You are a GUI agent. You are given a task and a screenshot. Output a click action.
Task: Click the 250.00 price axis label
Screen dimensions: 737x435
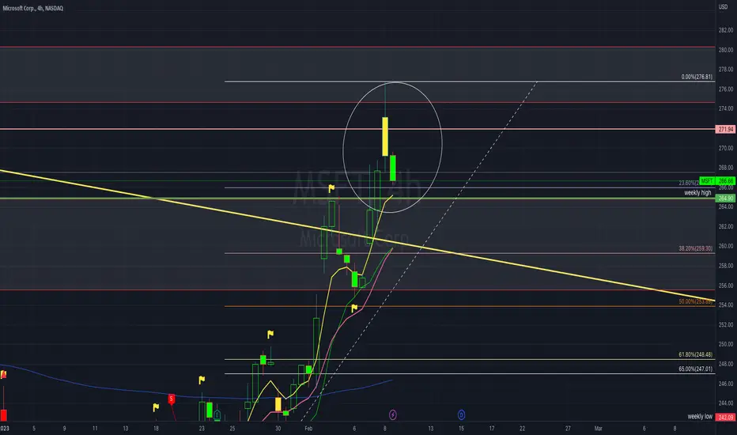pyautogui.click(x=725, y=344)
